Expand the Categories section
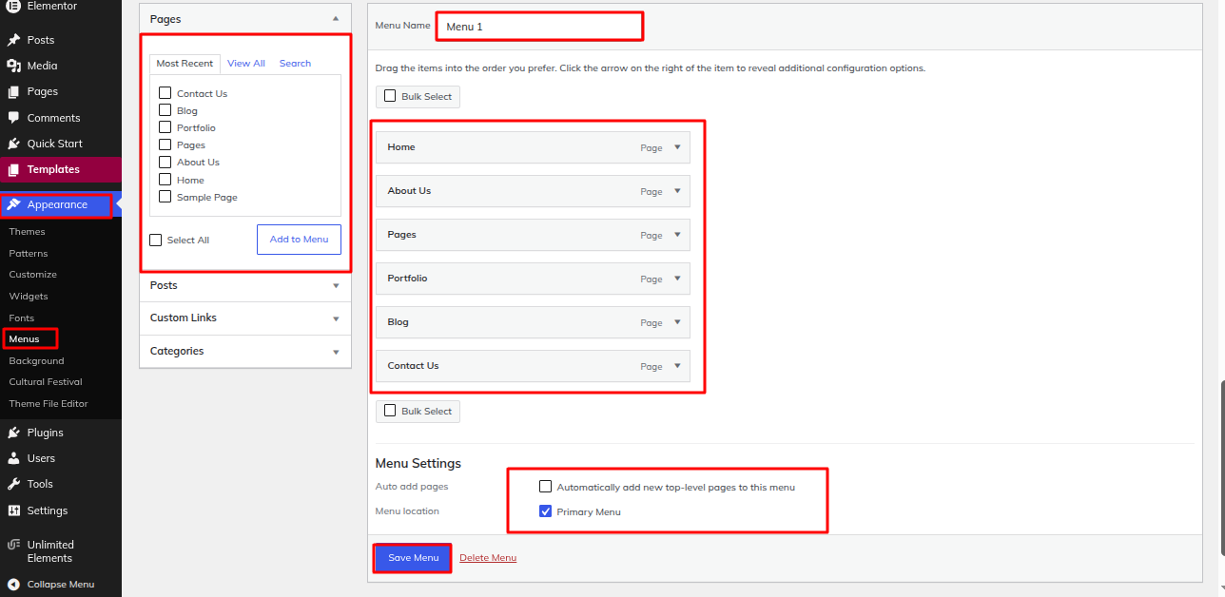Screen dimensions: 1225x597 click(245, 352)
